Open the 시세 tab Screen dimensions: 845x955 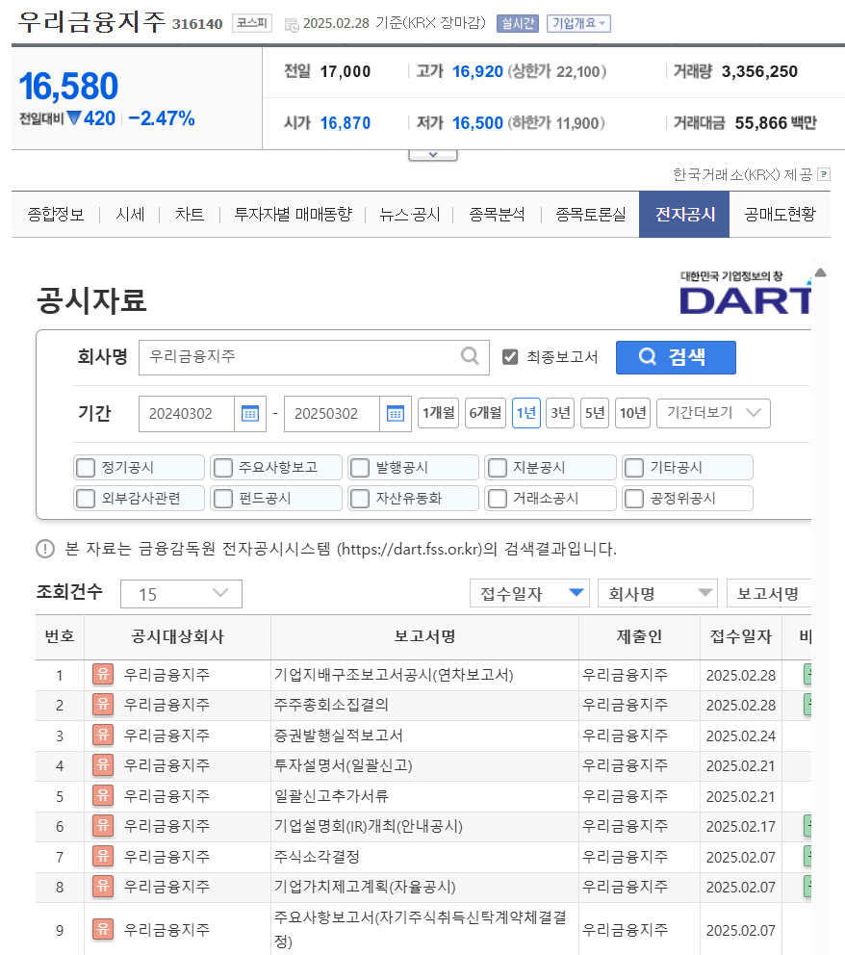[130, 215]
